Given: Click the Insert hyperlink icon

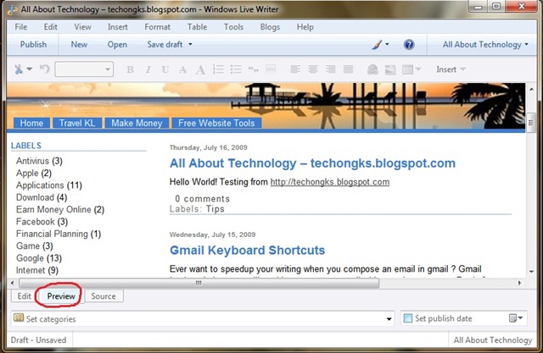Looking at the screenshot, I should (x=372, y=69).
